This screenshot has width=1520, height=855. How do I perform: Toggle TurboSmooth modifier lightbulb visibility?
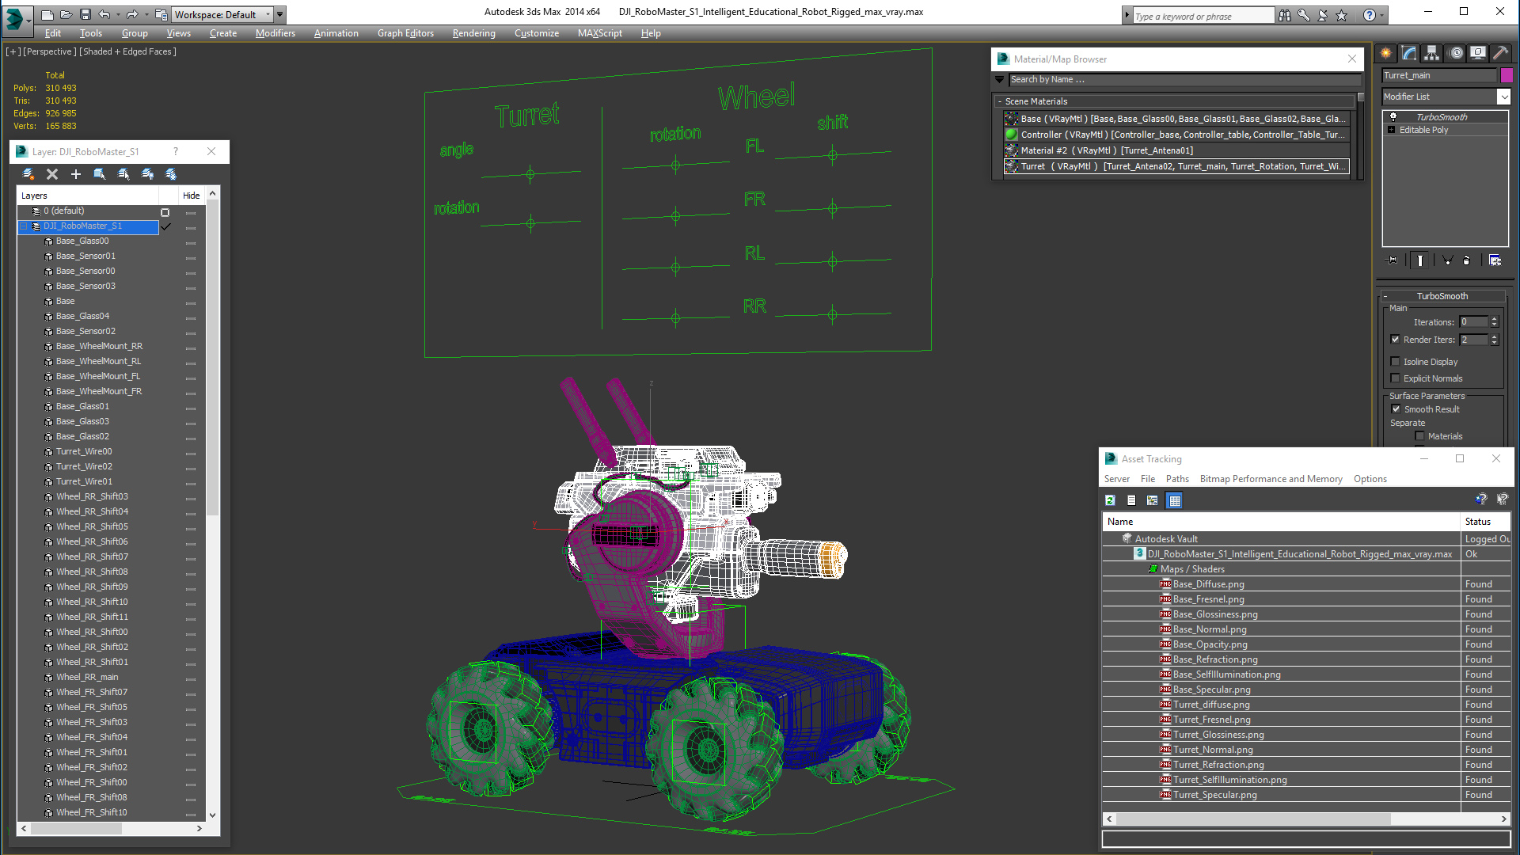[x=1393, y=116]
